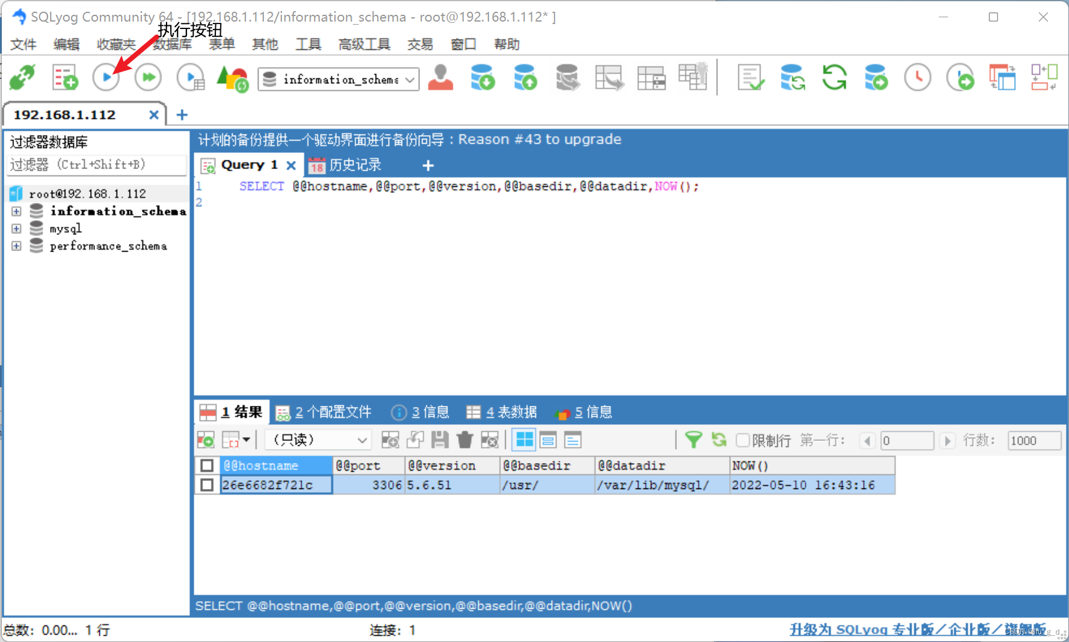
Task: Go to previous page of rows
Action: (x=868, y=441)
